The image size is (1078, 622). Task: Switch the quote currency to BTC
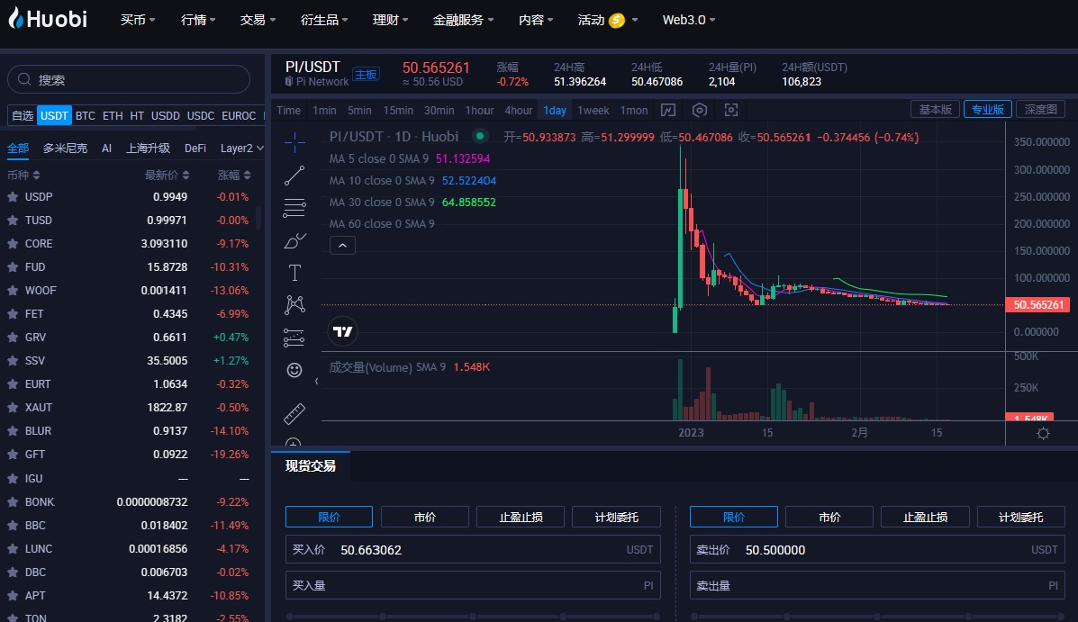85,115
